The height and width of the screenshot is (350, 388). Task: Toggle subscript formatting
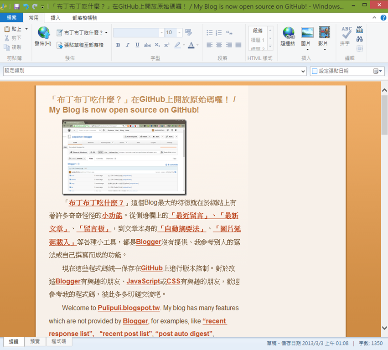point(157,45)
